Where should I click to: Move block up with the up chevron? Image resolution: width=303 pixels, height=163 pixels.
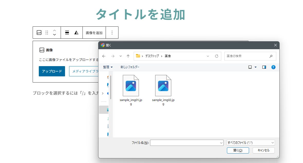[x=54, y=30]
